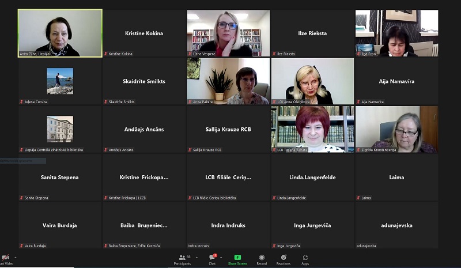Screen dimensions: 461x268
Task: Click the Anita Zūna, Liepāja name label
Action: tap(35, 54)
